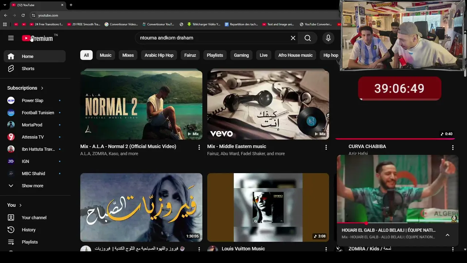The height and width of the screenshot is (263, 467).
Task: Open the IGN subscription channel
Action: coord(35,161)
